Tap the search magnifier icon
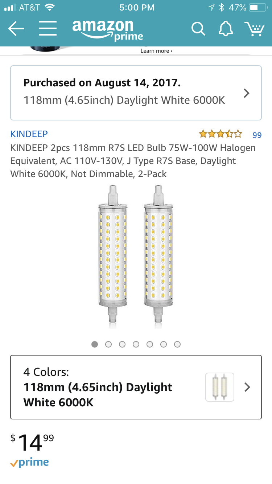Image resolution: width=272 pixels, height=484 pixels. click(198, 29)
